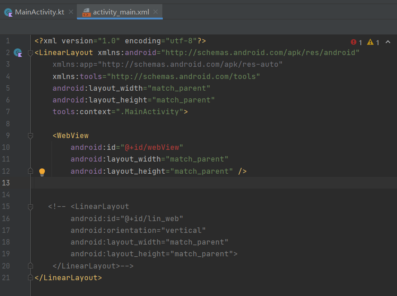Click the xmlns:app namespace declaration on line 3

167,65
